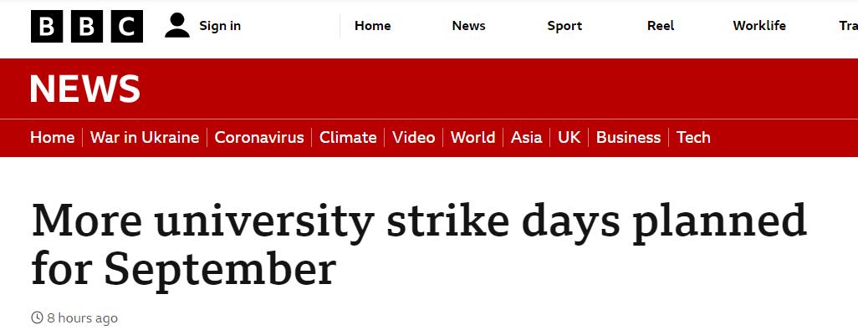
Task: Select the Business news section
Action: pos(628,138)
